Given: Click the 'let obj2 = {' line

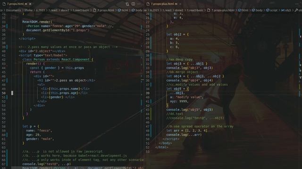Looking at the screenshot, I should tap(177, 34).
